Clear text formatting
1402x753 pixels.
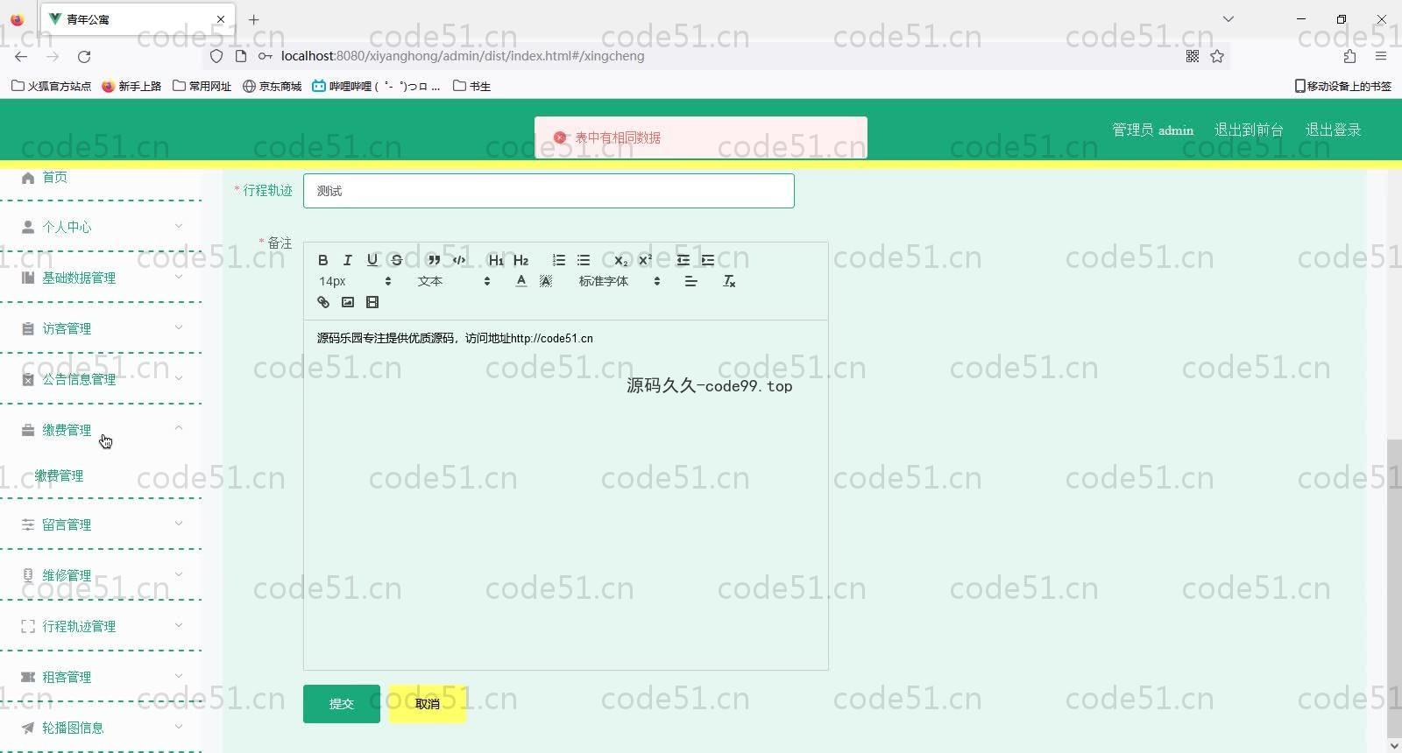[x=728, y=281]
